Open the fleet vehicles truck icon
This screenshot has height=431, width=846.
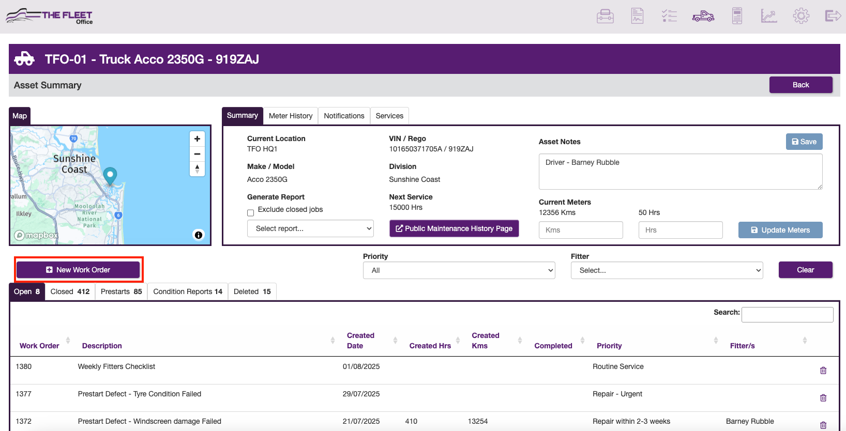coord(703,17)
